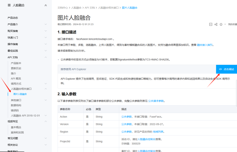
Task: Expand 操作指南 section chevron
Action: [x=46, y=44]
